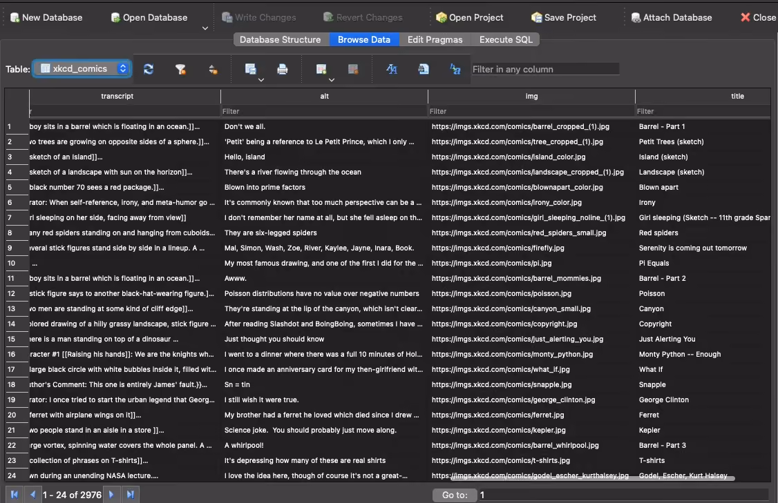Select the 'A whirlpool!' alt cell

(x=325, y=446)
